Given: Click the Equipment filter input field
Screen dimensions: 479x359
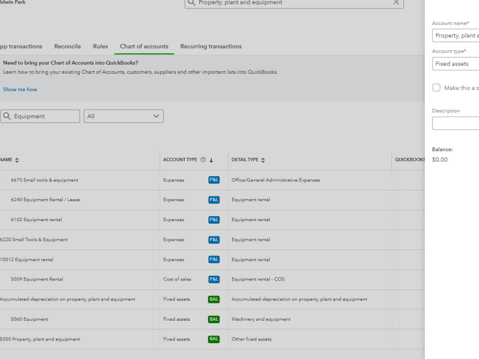Looking at the screenshot, I should click(40, 116).
